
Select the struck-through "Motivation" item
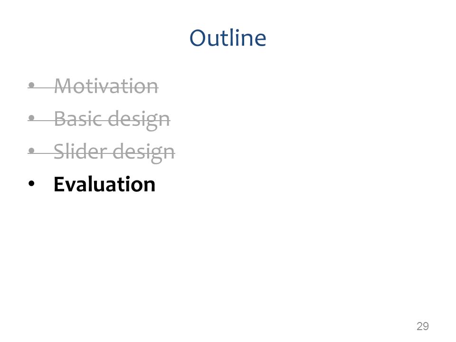[x=106, y=86]
